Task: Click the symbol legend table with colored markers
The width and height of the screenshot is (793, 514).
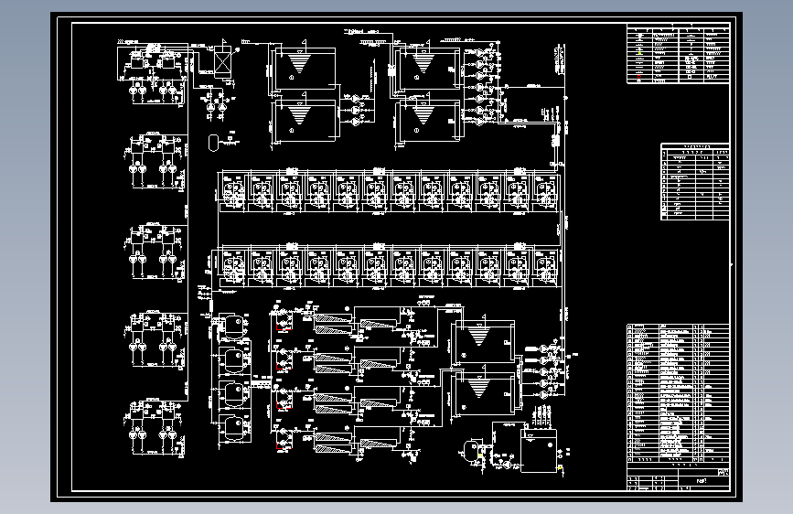Action: 678,54
